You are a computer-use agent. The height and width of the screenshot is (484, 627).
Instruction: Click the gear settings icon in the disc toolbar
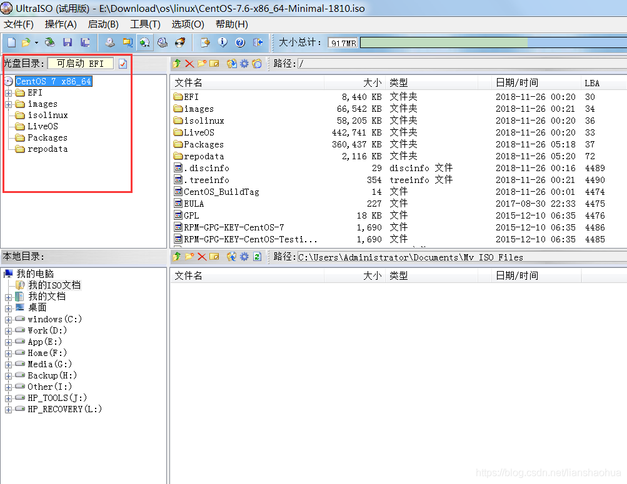click(x=244, y=64)
